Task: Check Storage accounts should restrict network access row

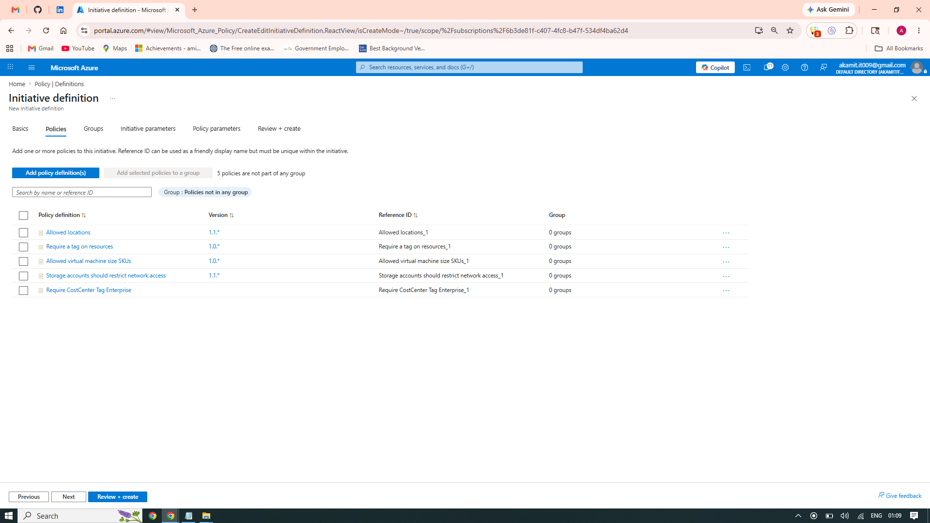Action: pos(23,276)
